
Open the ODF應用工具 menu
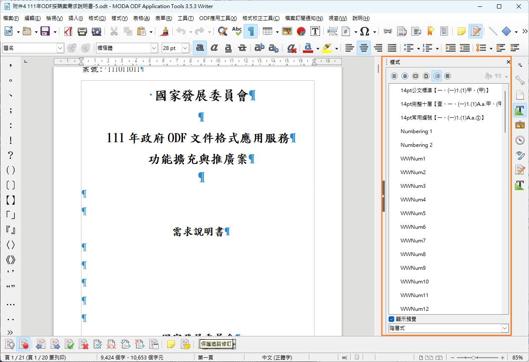[218, 18]
